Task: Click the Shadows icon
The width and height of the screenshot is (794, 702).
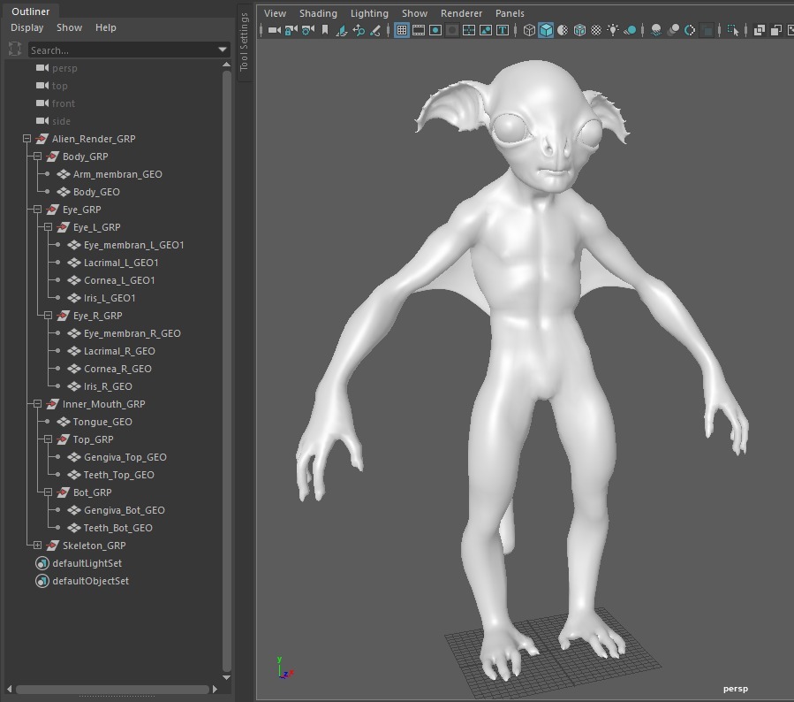Action: coord(630,30)
